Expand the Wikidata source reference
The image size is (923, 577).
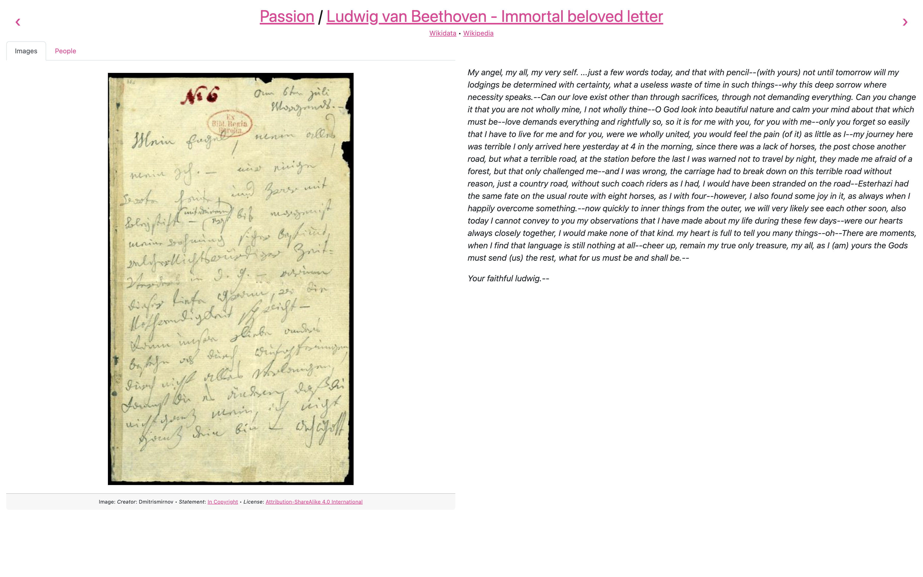coord(442,32)
